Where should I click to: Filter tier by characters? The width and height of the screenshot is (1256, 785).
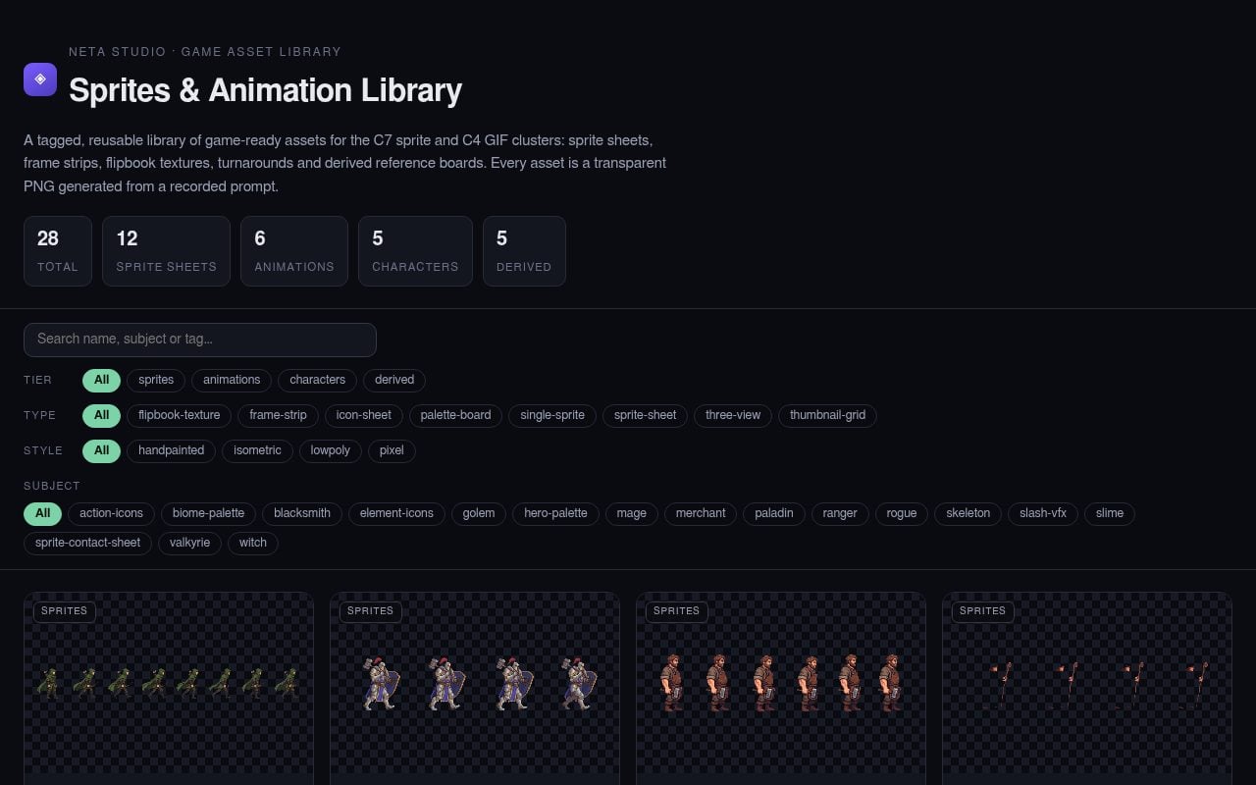click(x=317, y=380)
